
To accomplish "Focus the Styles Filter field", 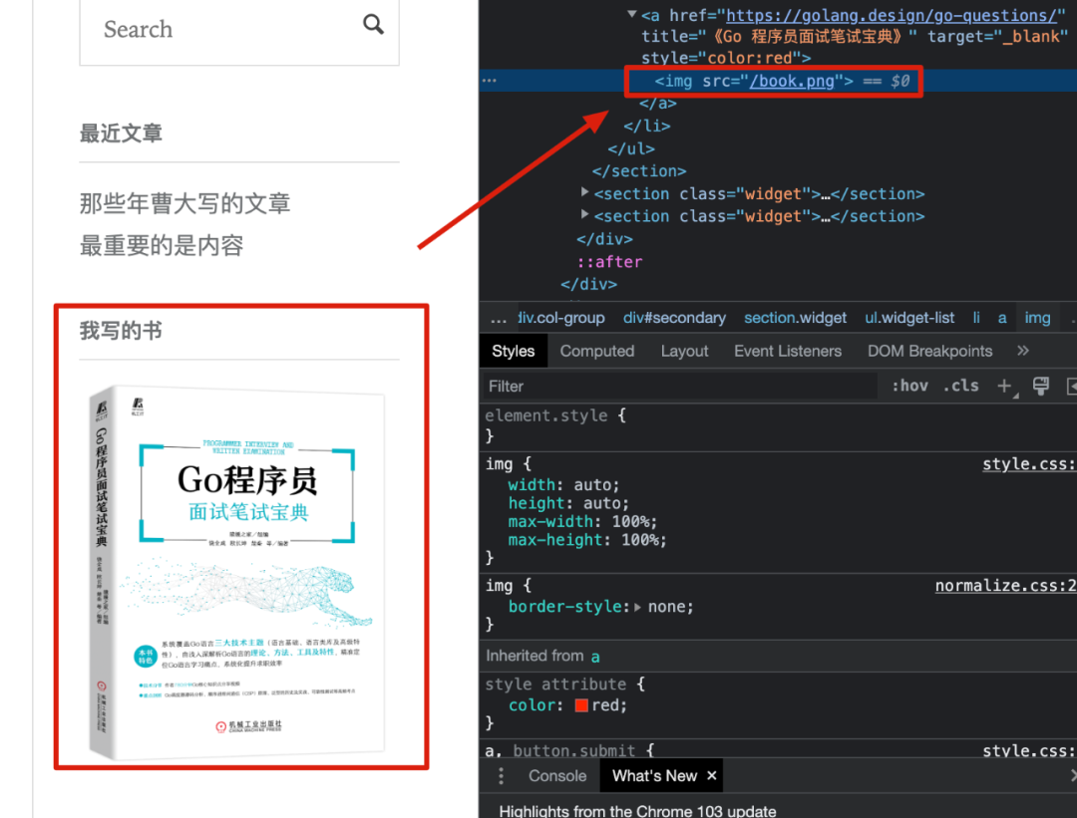I will point(680,387).
